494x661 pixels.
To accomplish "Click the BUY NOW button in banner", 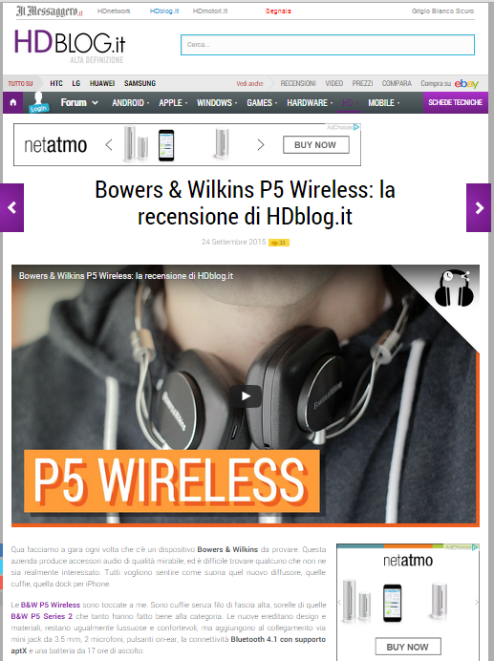I will click(315, 145).
